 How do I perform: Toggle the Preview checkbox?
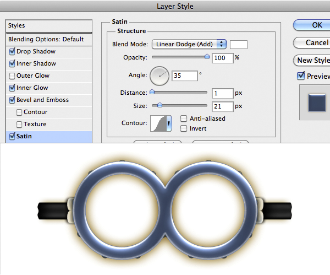pos(301,76)
